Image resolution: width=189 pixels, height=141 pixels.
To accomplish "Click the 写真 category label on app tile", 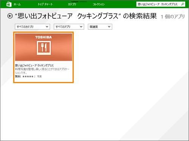I will [39, 76].
